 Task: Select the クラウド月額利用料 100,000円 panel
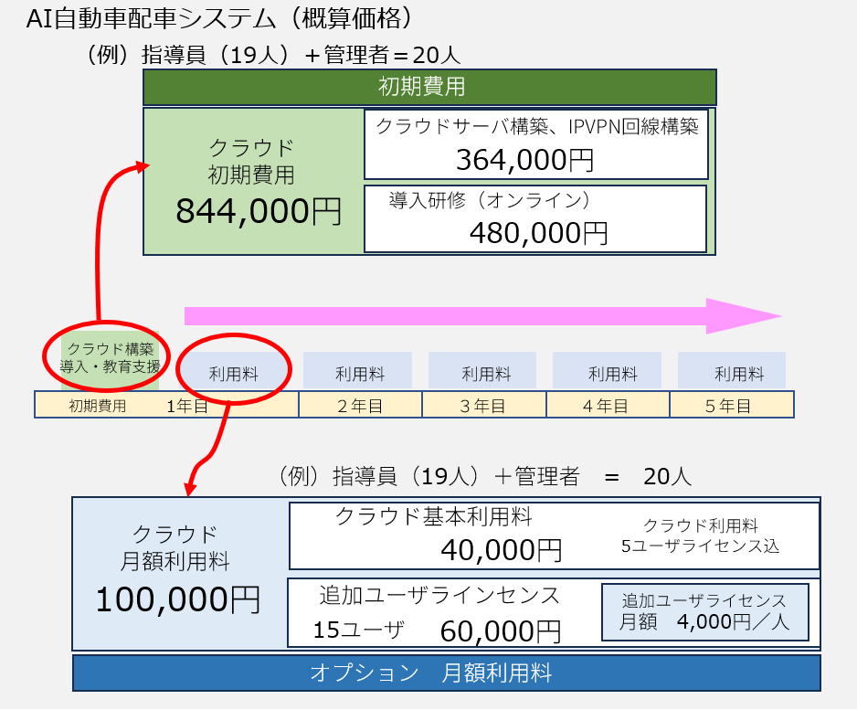tap(179, 574)
